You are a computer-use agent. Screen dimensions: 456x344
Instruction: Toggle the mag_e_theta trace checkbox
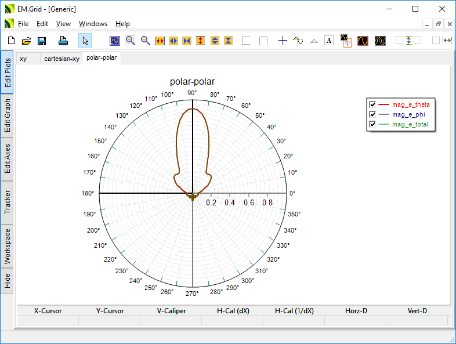tap(372, 104)
